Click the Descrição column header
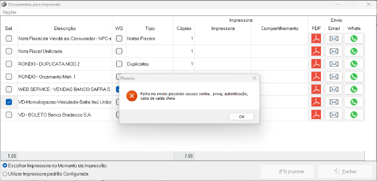The image size is (377, 181). [65, 29]
